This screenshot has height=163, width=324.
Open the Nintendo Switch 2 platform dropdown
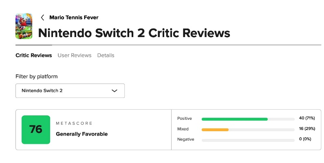[70, 91]
